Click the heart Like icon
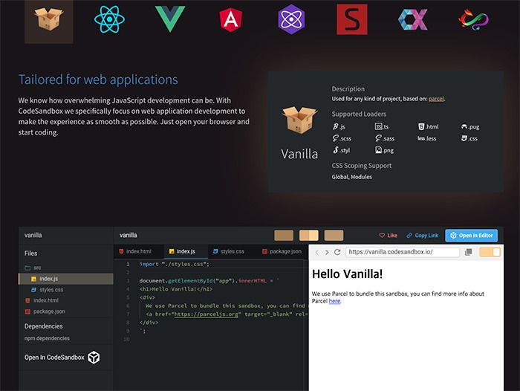520x391 pixels. click(382, 236)
